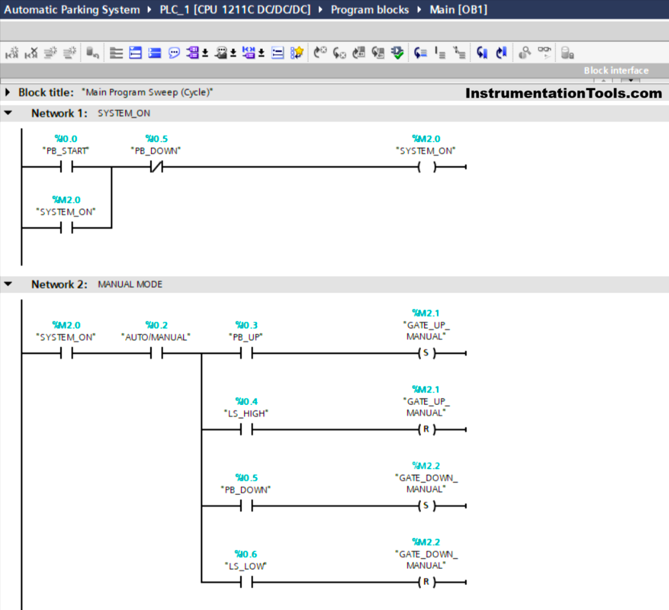The width and height of the screenshot is (669, 610).
Task: Click Automatic Parking System breadcrumb
Action: click(72, 10)
